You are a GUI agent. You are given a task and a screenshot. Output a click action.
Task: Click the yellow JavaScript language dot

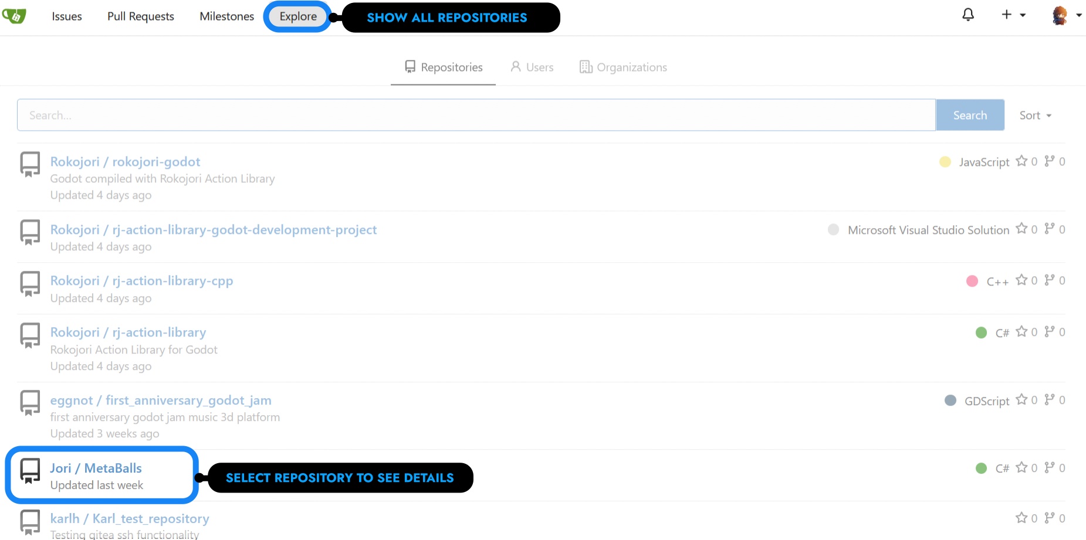(945, 162)
